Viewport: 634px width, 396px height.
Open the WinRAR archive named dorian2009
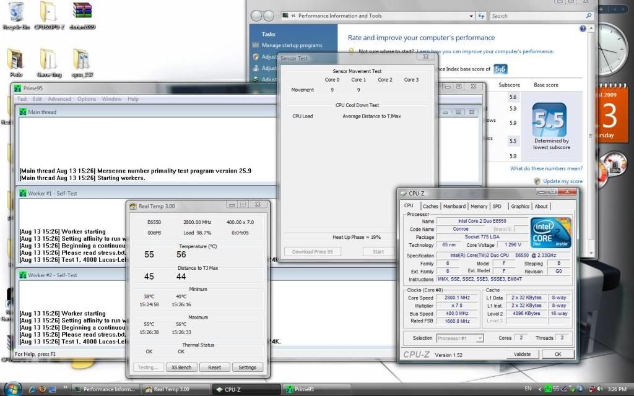[x=82, y=12]
